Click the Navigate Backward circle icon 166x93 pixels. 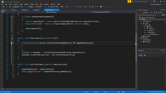pyautogui.click(x=3, y=7)
